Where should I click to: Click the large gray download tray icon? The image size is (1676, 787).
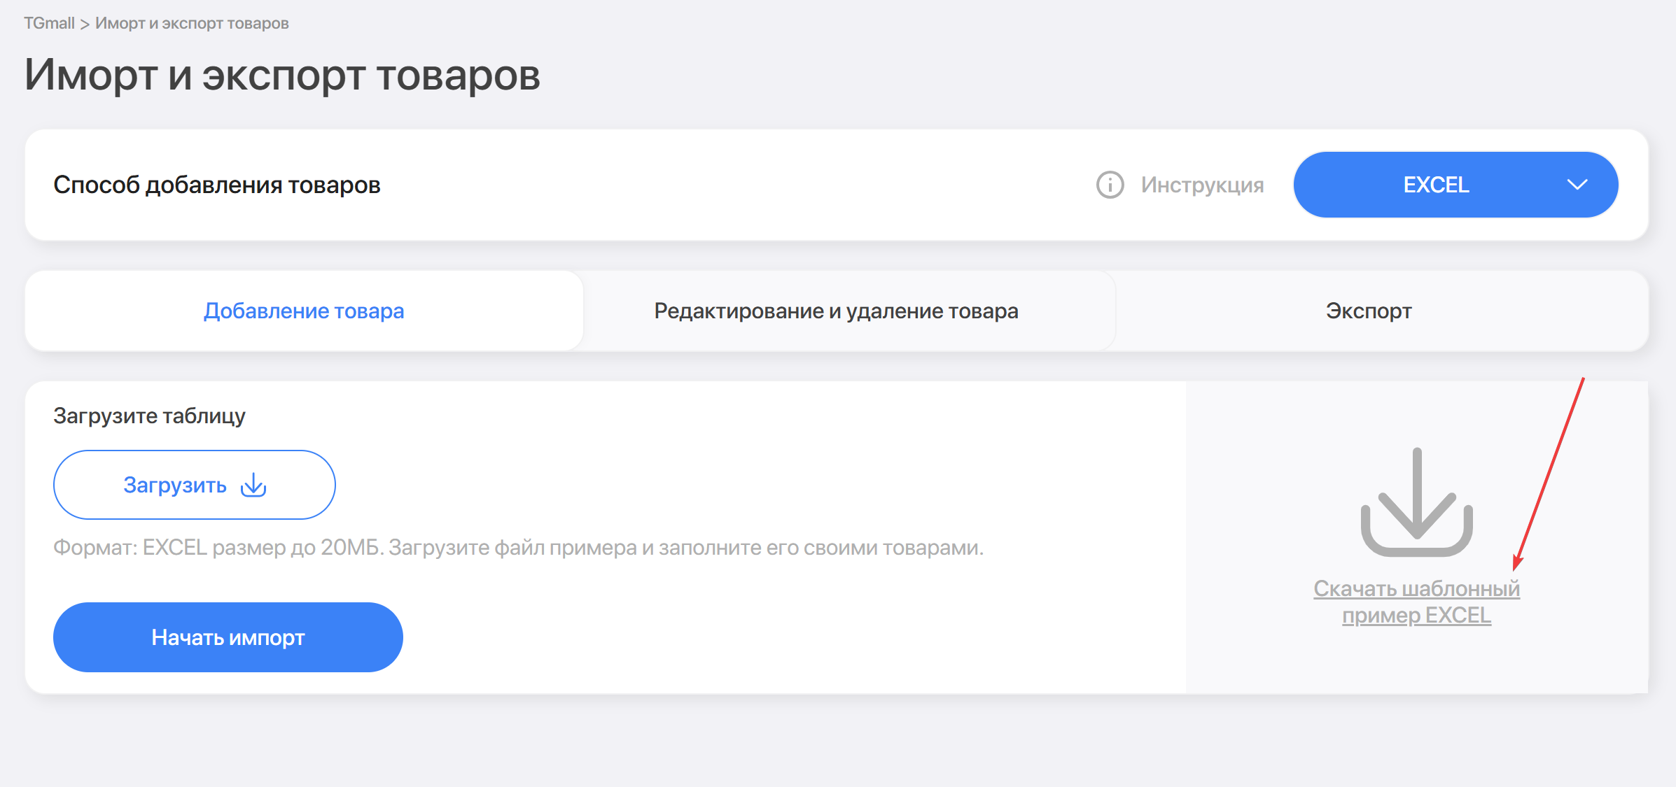(x=1416, y=502)
